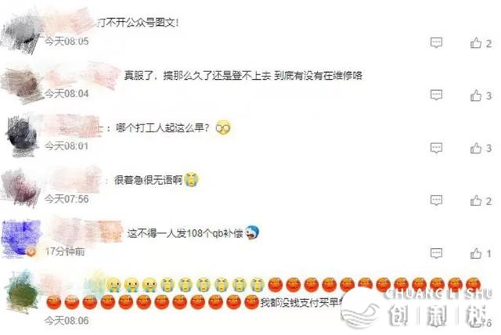Like the 打工人起这么早 comment
Screen dimensions: 501x335
tap(480, 148)
